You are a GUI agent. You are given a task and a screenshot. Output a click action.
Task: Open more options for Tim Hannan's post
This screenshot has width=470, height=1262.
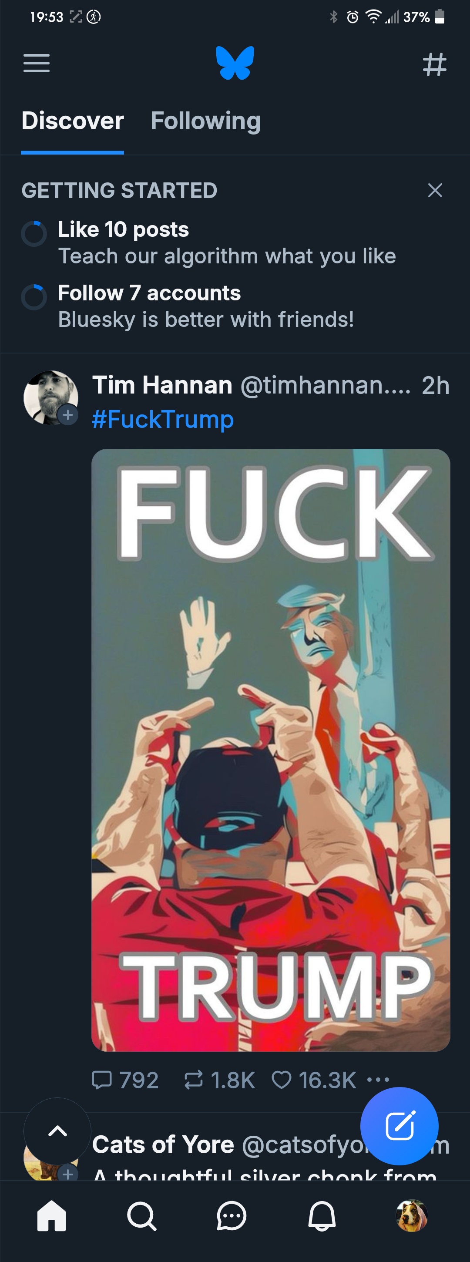[x=378, y=1079]
